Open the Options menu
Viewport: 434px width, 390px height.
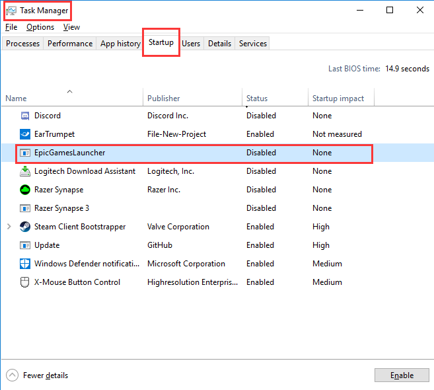tap(40, 27)
